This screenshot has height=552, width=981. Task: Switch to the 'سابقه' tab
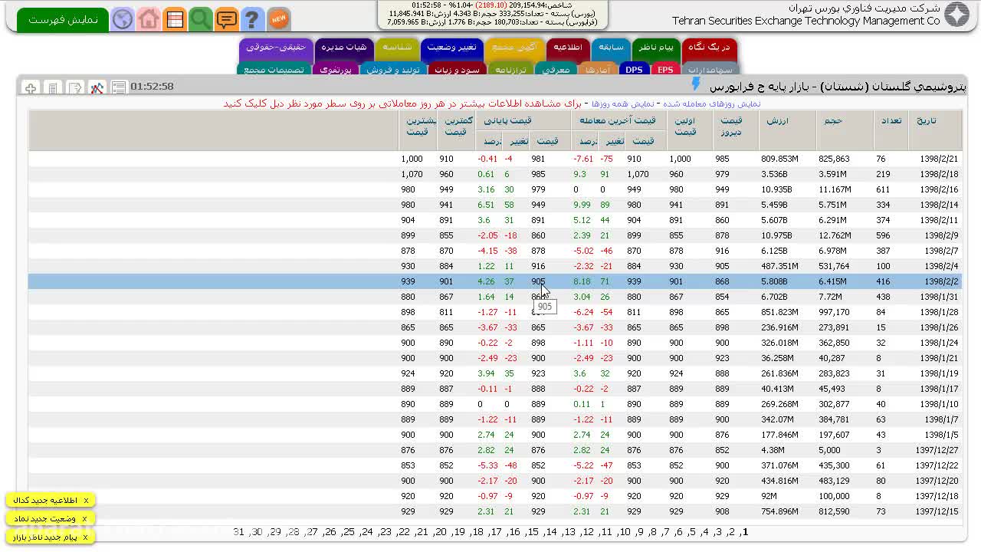click(x=611, y=49)
